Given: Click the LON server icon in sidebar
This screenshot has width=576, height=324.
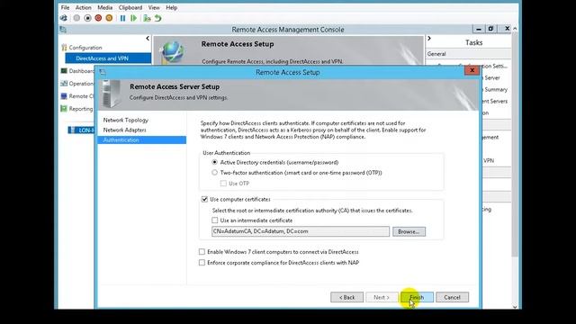Looking at the screenshot, I should click(73, 130).
